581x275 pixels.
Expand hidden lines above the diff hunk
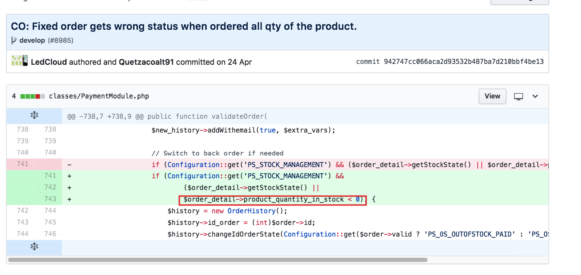34,116
